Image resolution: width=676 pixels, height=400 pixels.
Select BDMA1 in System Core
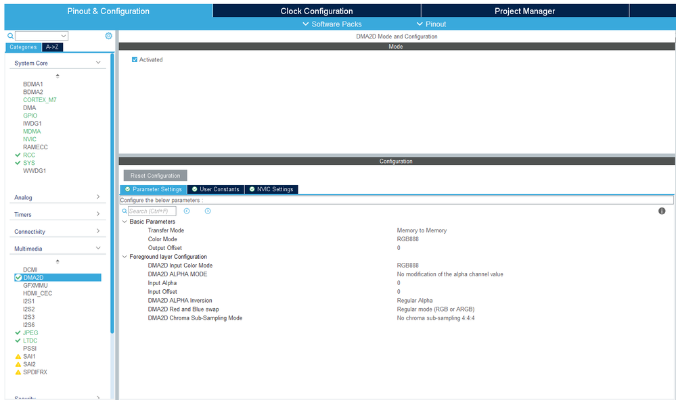coord(33,84)
